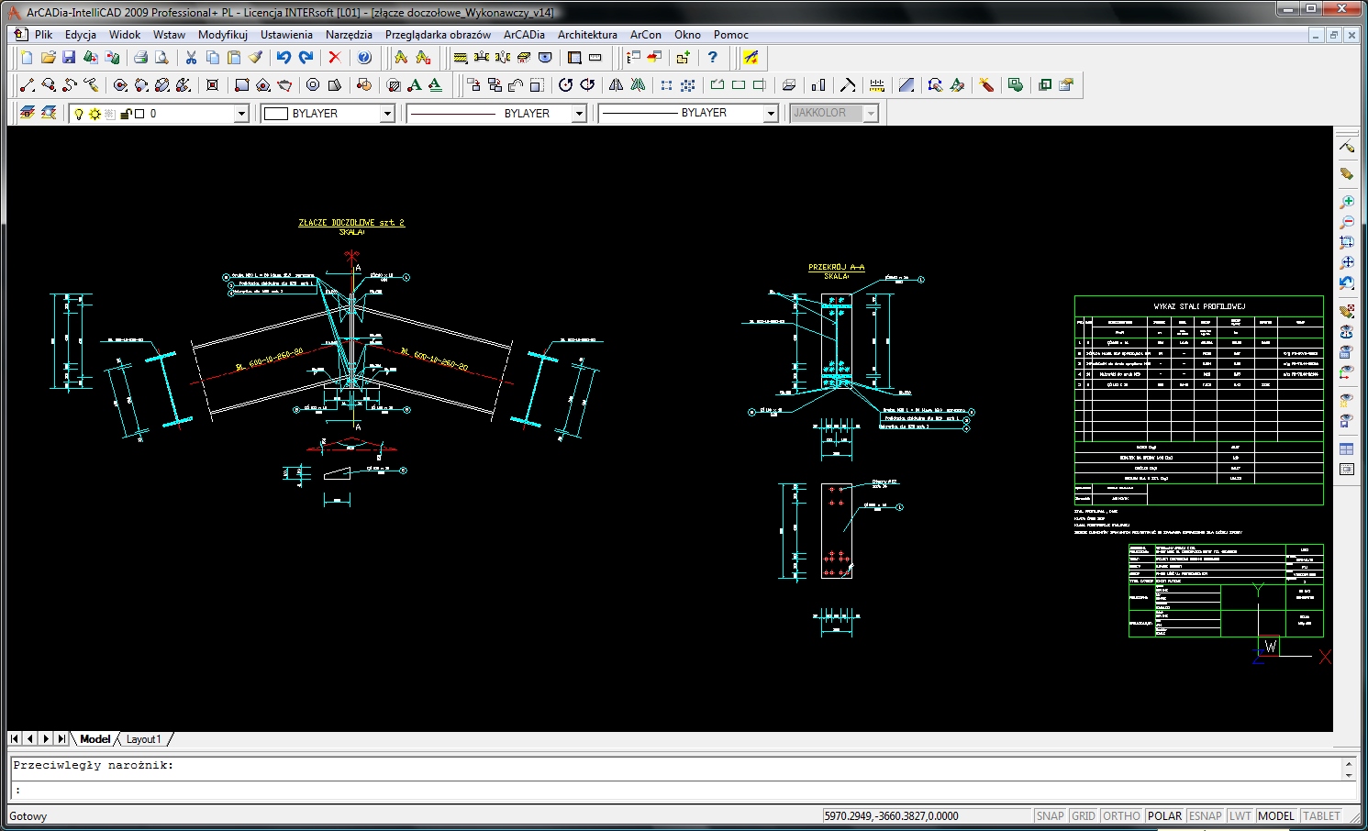1368x831 pixels.
Task: Click the coordinates readout in status bar
Action: pos(926,815)
